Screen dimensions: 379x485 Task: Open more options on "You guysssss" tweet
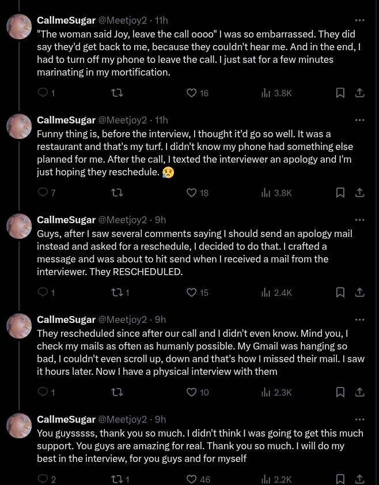coord(360,419)
